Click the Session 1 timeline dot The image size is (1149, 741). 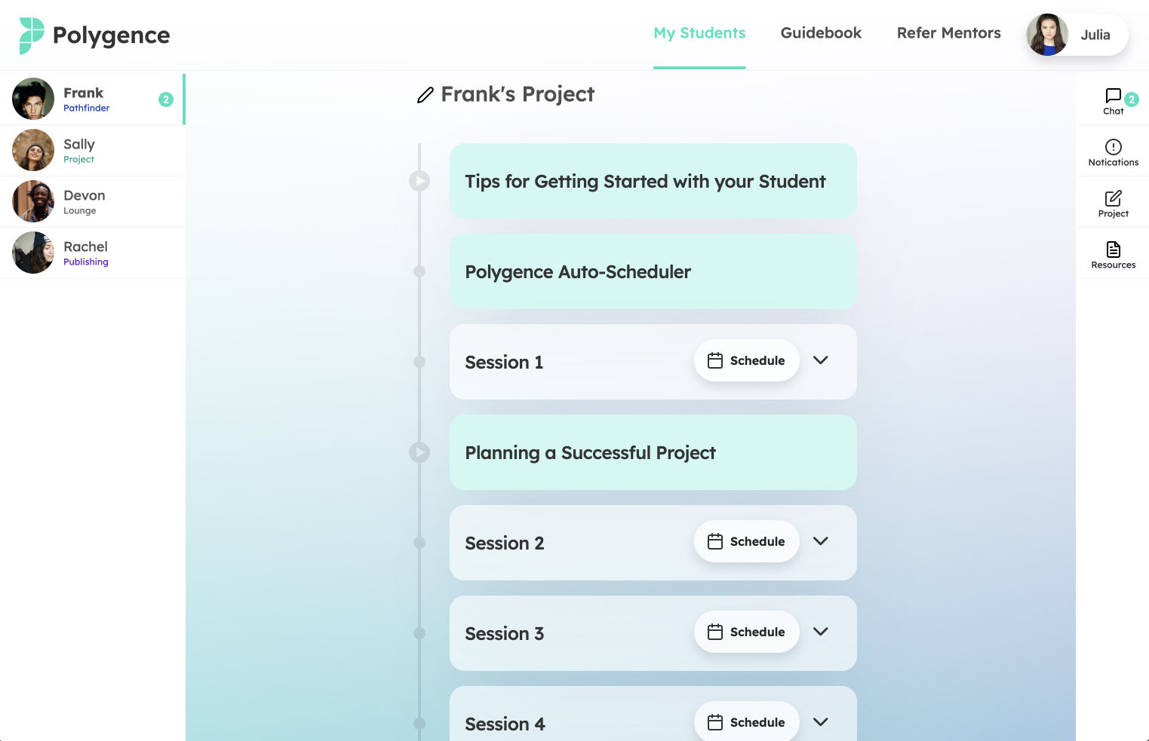point(419,362)
